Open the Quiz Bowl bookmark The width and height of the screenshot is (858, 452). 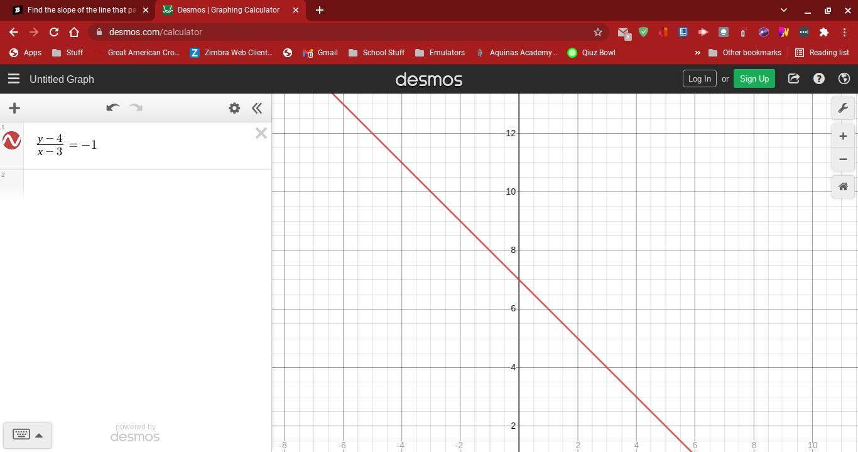591,53
